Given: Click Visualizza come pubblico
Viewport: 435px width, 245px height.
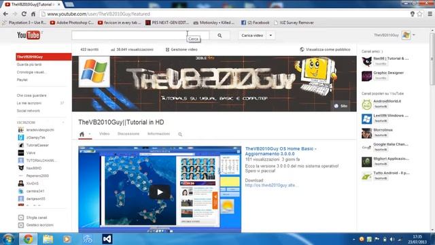Looking at the screenshot, I should [325, 50].
